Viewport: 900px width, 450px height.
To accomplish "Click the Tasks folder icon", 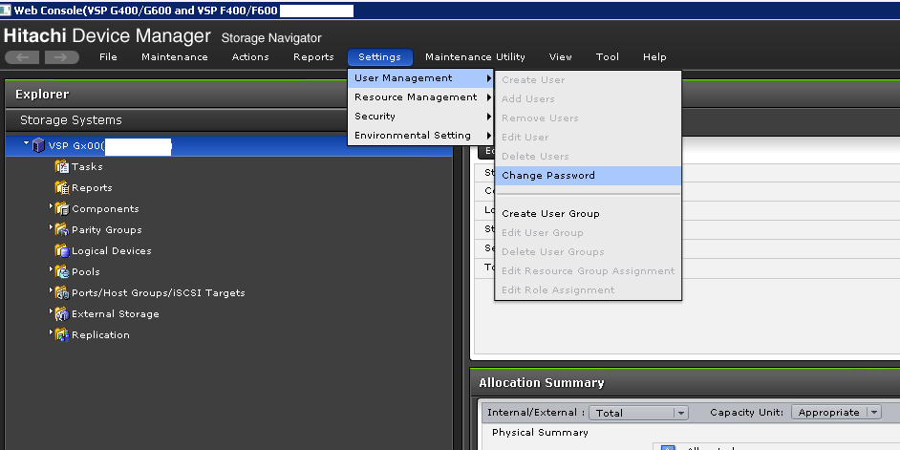I will tap(61, 166).
